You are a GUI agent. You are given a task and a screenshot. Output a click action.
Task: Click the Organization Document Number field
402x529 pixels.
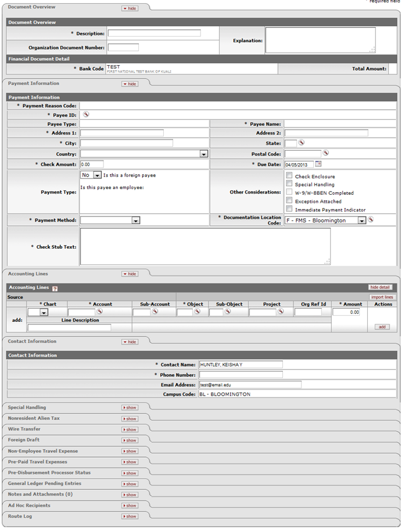(x=123, y=48)
